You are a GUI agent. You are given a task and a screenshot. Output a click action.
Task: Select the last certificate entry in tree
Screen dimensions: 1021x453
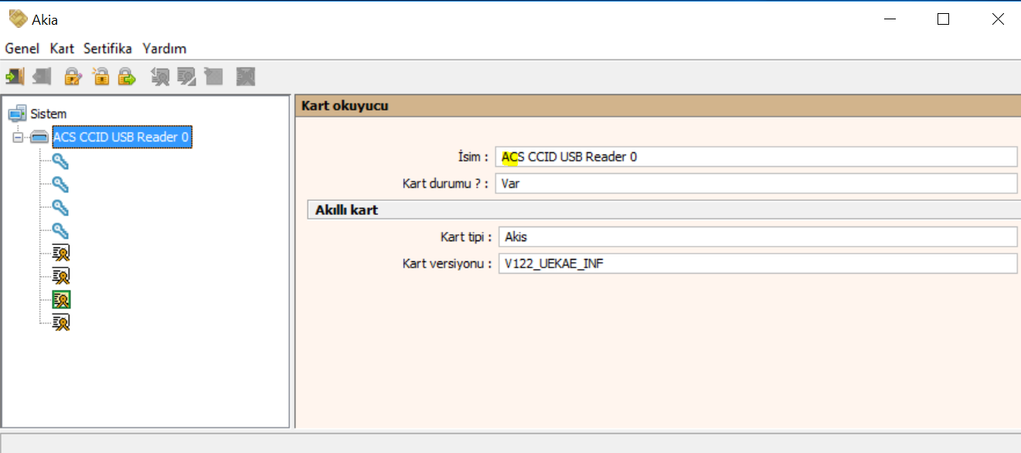click(x=61, y=322)
